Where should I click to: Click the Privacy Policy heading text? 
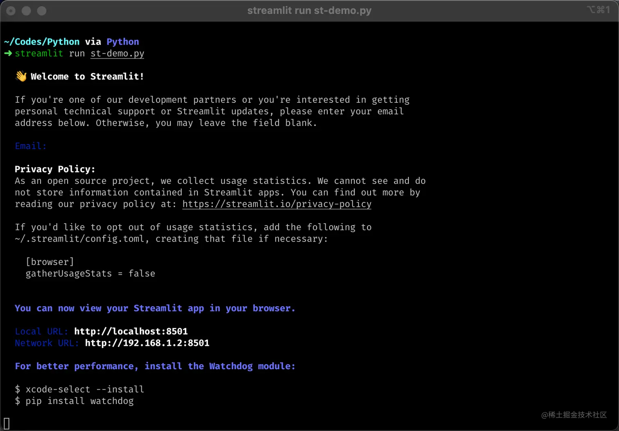pyautogui.click(x=55, y=169)
